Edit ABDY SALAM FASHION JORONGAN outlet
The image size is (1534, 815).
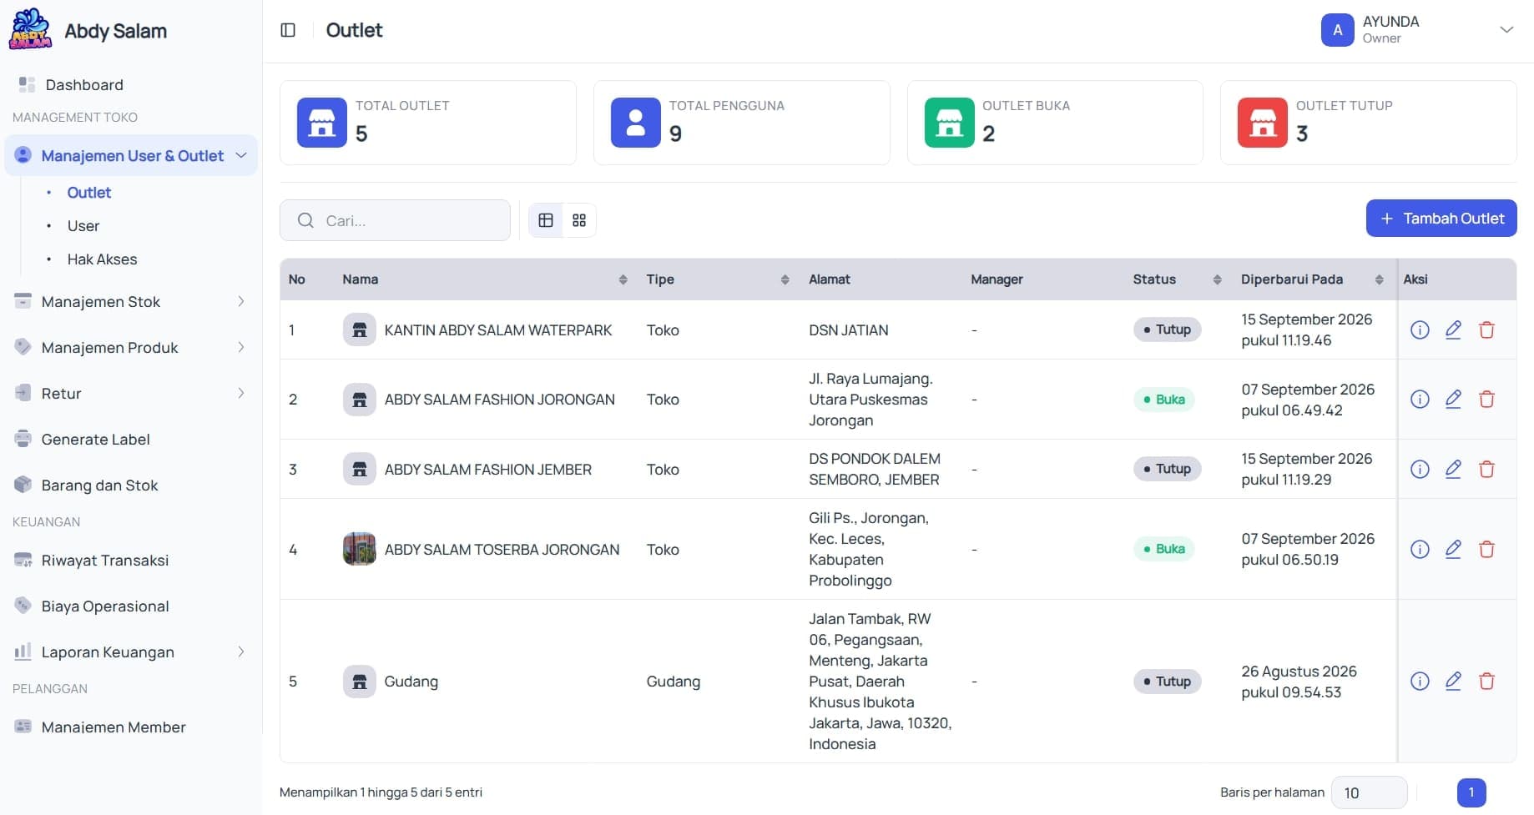1453,400
